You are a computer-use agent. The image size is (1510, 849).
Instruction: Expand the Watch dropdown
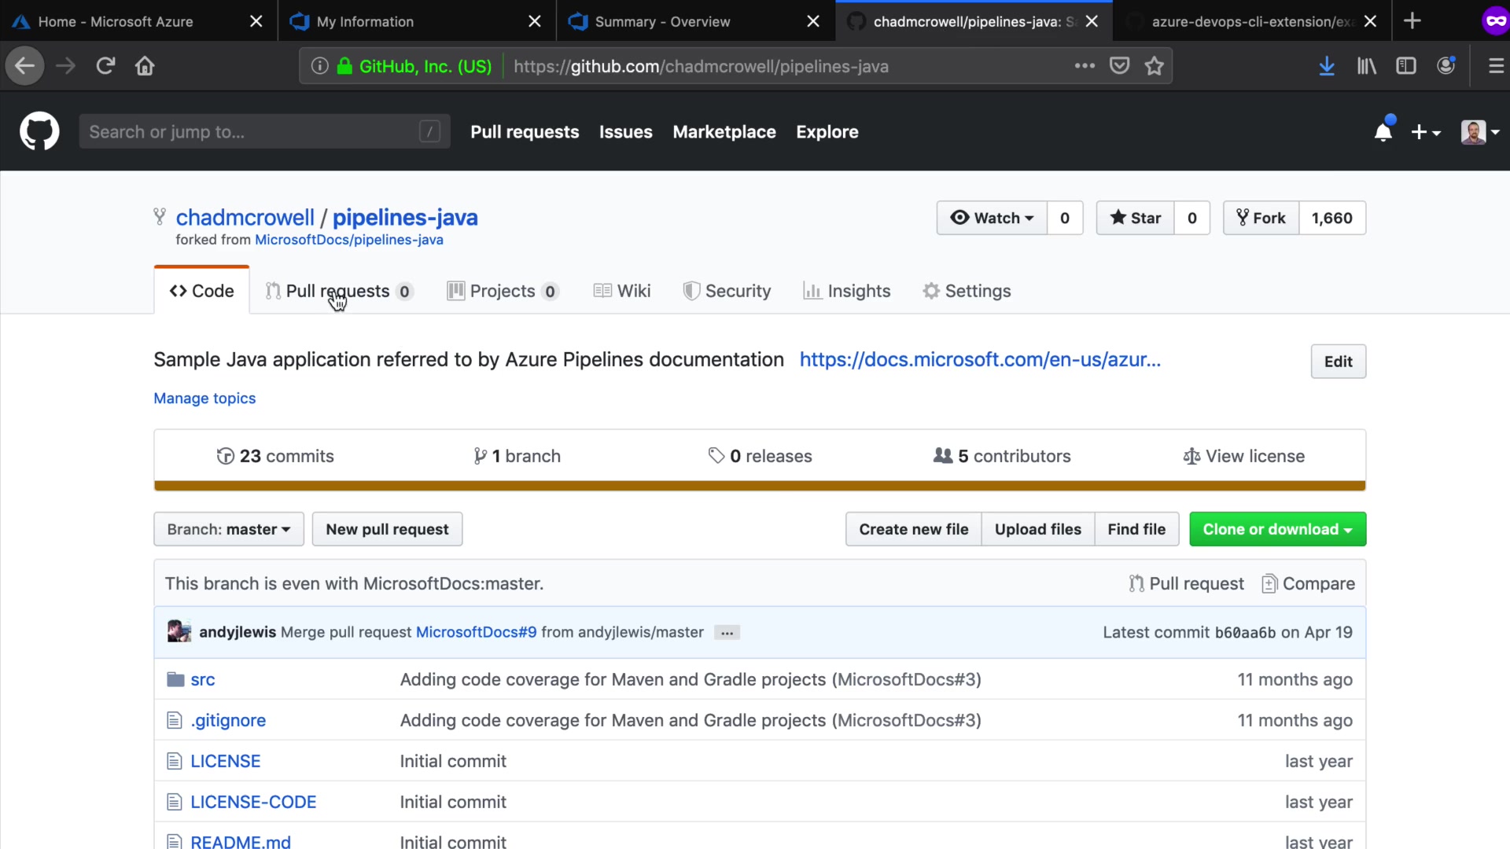(992, 218)
